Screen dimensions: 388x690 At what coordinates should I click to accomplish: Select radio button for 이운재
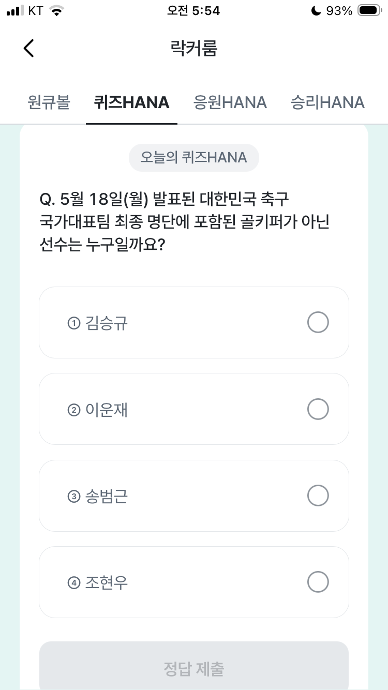[318, 409]
